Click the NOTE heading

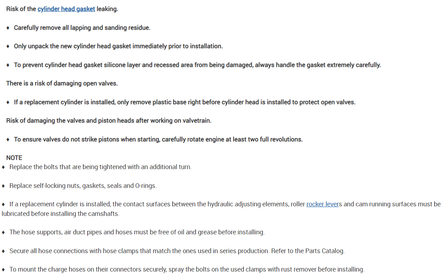(14, 158)
